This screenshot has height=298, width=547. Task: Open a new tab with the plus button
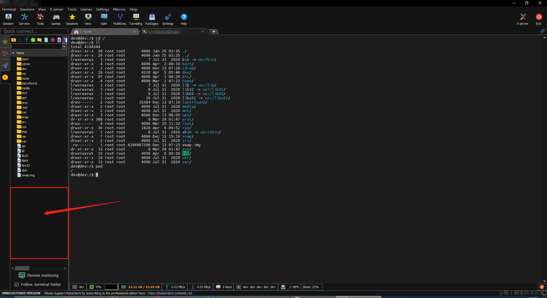click(214, 32)
